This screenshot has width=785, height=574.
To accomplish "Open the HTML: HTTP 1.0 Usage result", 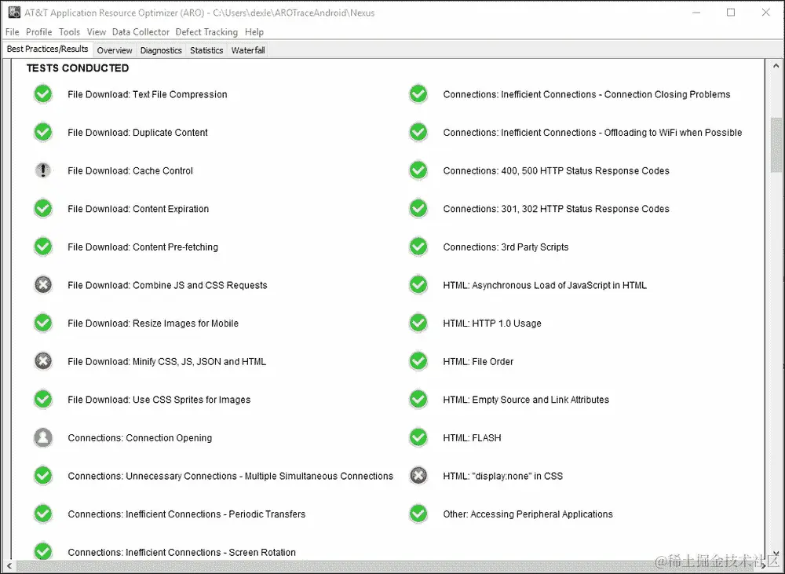I will coord(492,323).
